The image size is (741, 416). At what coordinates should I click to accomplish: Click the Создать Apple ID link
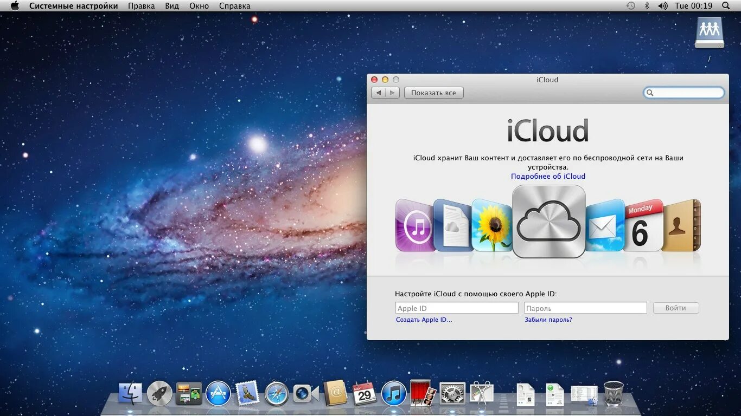(x=424, y=320)
